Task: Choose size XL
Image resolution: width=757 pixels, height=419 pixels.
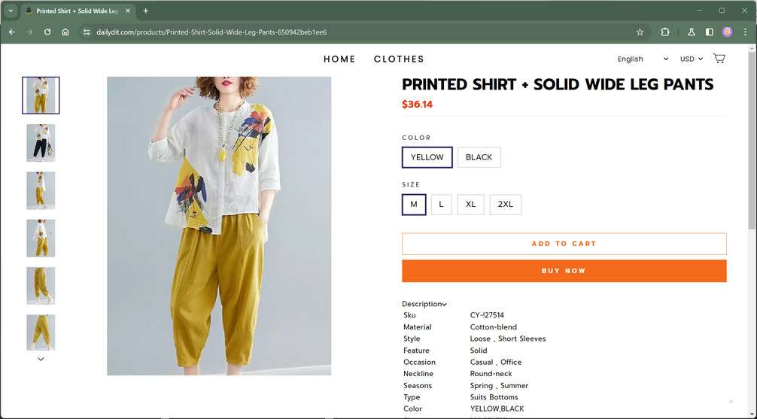Action: [x=470, y=205]
